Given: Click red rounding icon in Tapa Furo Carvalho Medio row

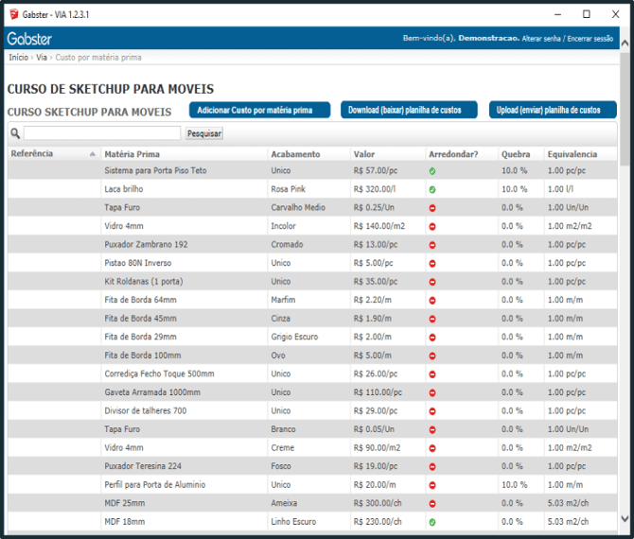Looking at the screenshot, I should (x=432, y=208).
